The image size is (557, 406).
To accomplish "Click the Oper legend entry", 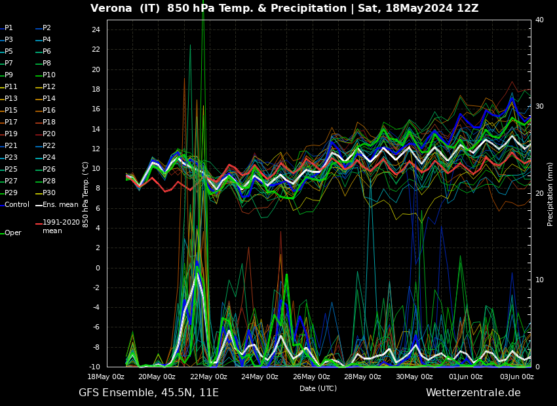I will [10, 233].
